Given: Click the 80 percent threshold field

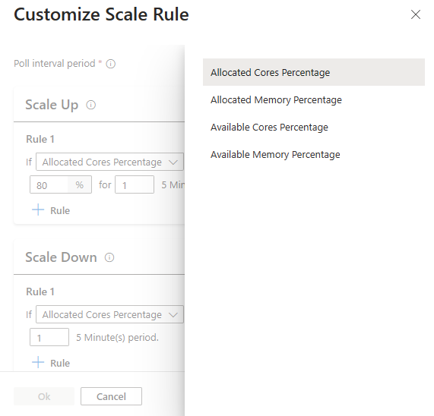Looking at the screenshot, I should (x=61, y=184).
